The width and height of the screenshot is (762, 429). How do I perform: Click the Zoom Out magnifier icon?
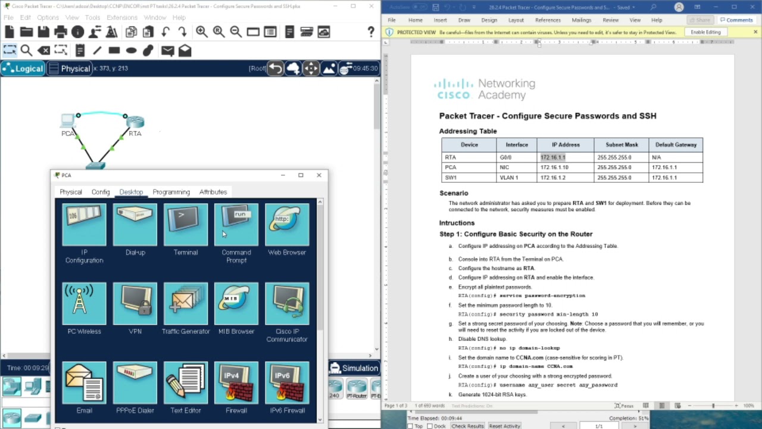click(236, 32)
